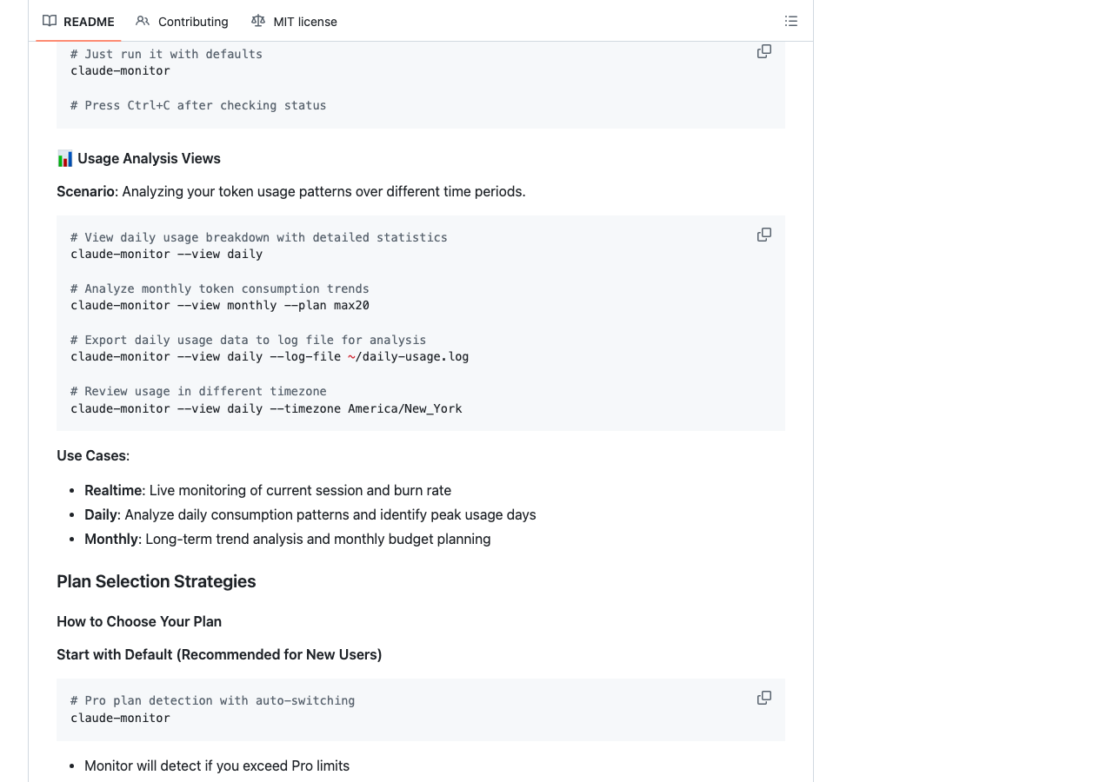The image size is (1113, 782).
Task: Click the bold "Realtime" bullet item
Action: [x=113, y=490]
